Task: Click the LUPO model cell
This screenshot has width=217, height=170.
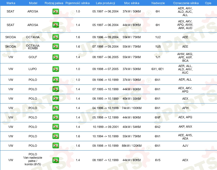Action: click(33, 69)
